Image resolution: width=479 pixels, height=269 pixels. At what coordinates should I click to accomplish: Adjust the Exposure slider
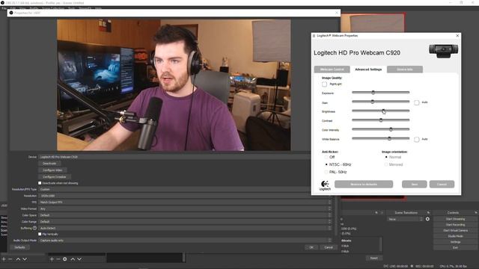coord(381,93)
